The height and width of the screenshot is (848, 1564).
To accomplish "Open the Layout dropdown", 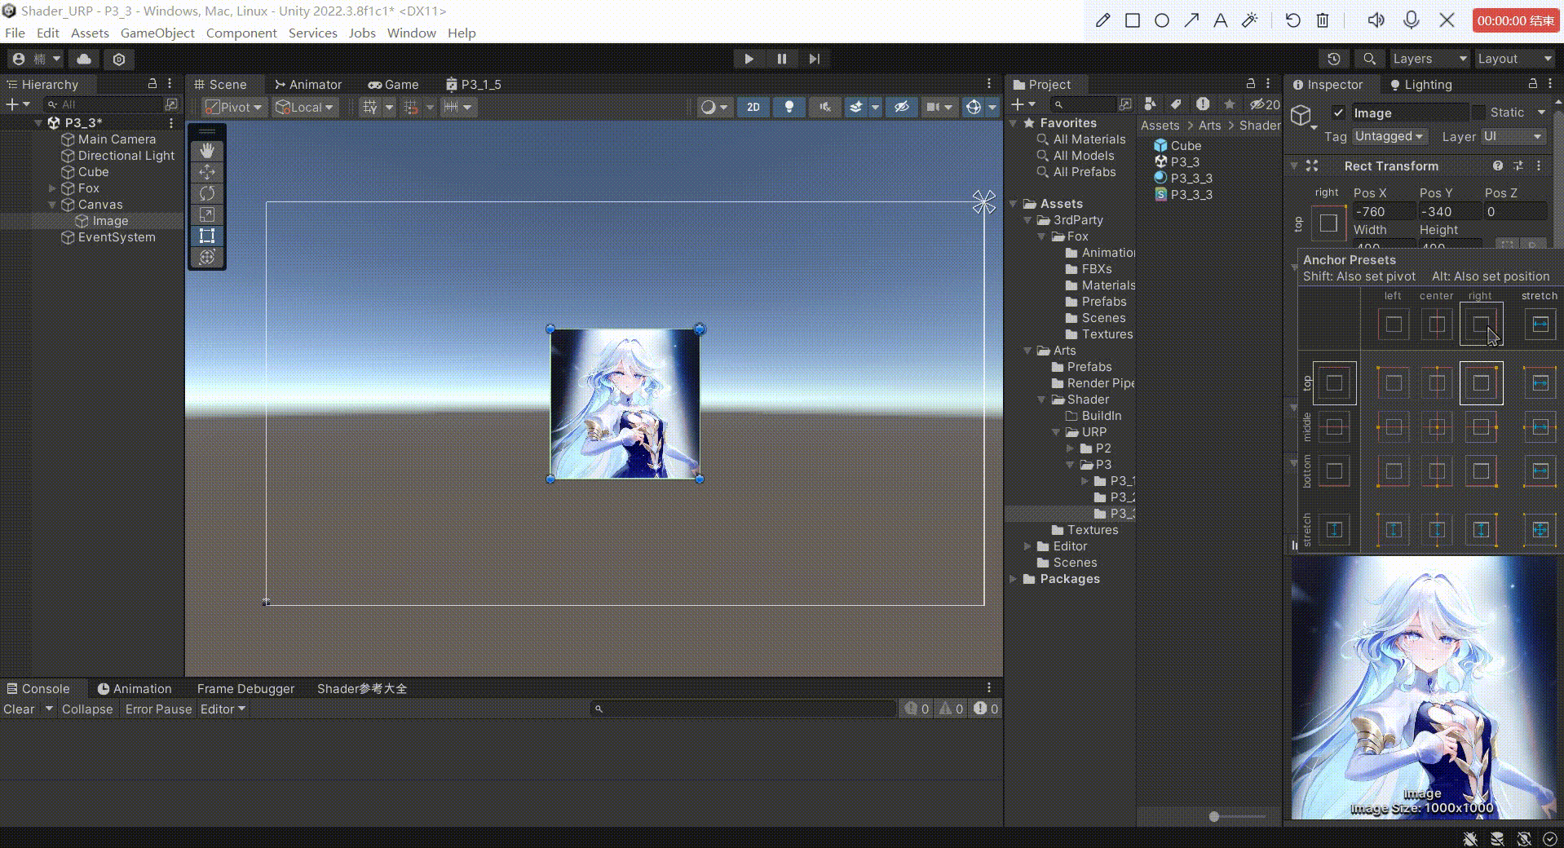I will pyautogui.click(x=1515, y=59).
